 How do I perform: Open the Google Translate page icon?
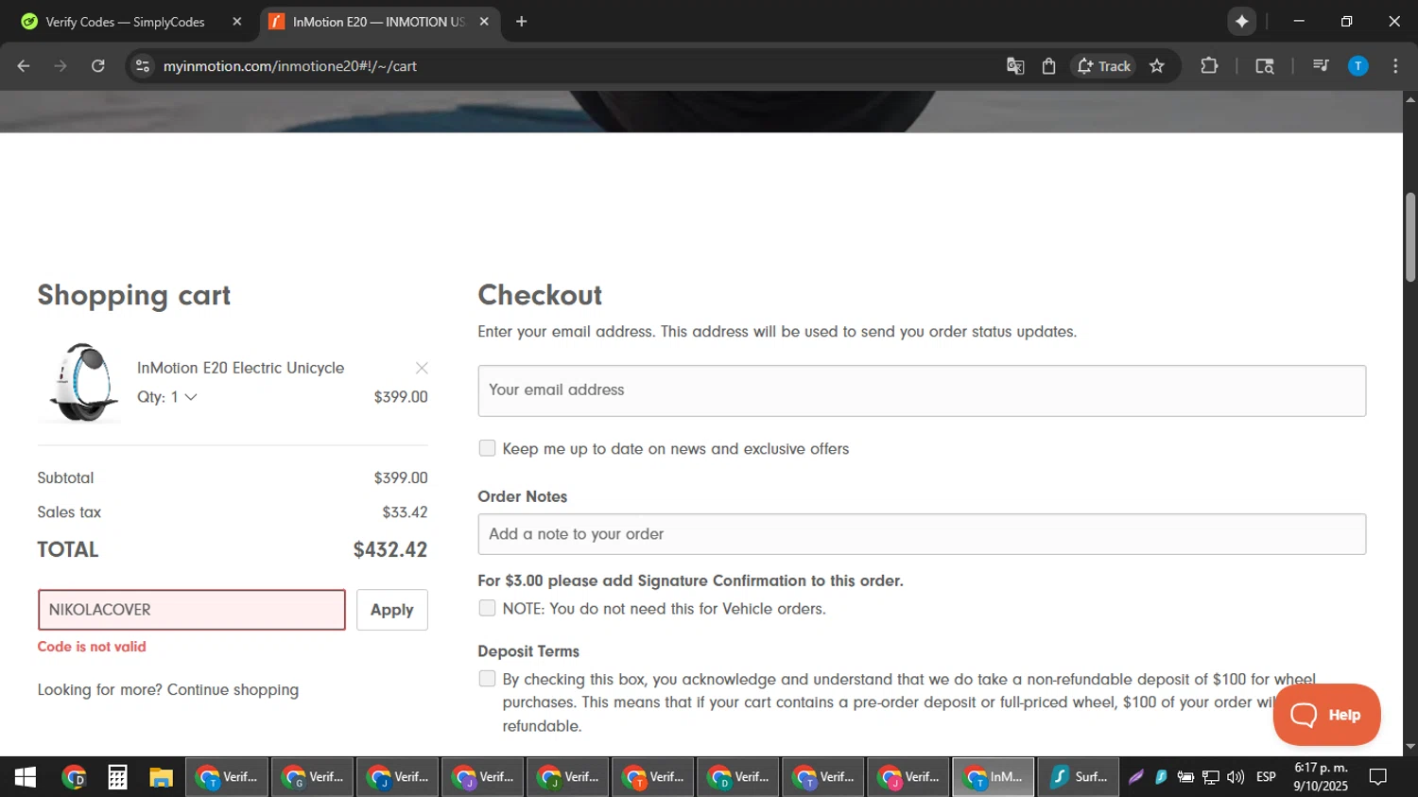tap(1015, 66)
